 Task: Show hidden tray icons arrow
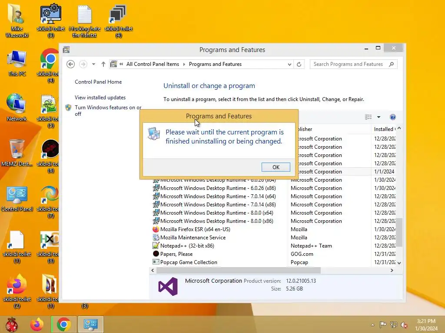372,325
